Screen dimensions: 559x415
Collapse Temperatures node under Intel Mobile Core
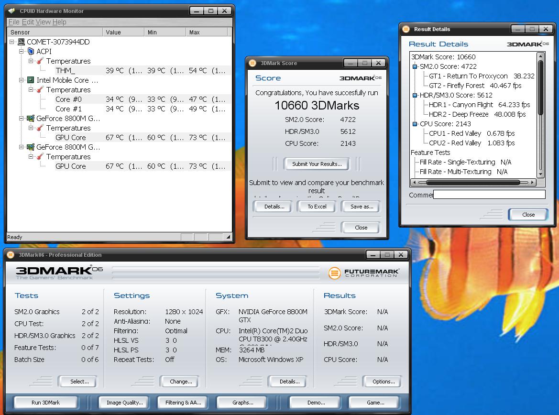pyautogui.click(x=31, y=90)
